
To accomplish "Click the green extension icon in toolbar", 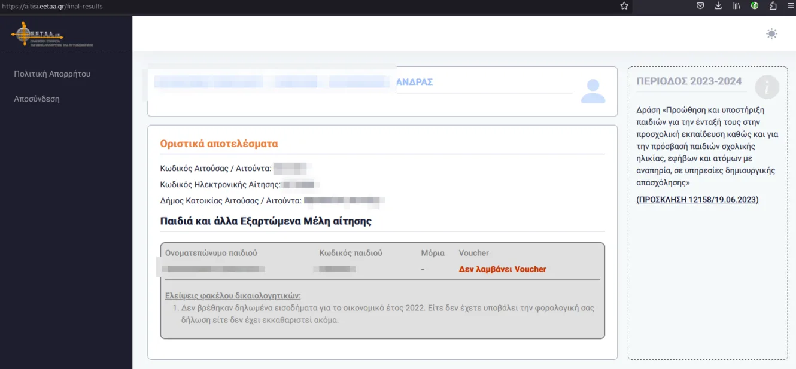I will 755,6.
